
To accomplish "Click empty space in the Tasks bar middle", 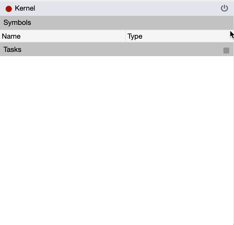I will click(x=117, y=49).
